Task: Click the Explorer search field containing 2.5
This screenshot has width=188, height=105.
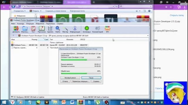Action: pyautogui.click(x=135, y=6)
